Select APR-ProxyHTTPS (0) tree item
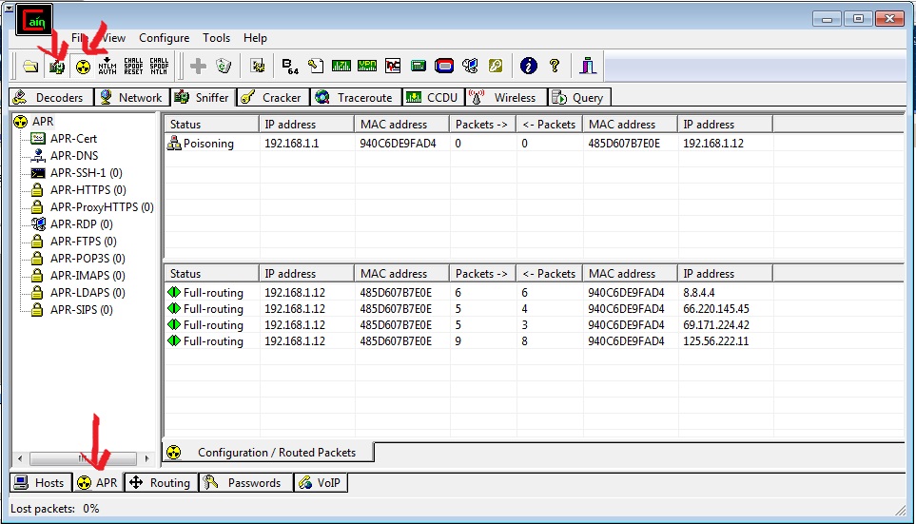 click(102, 206)
